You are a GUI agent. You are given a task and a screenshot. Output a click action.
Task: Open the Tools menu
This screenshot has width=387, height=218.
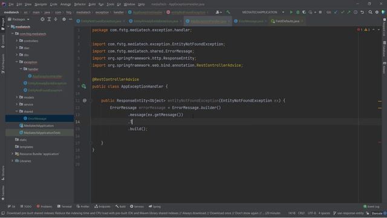click(110, 4)
